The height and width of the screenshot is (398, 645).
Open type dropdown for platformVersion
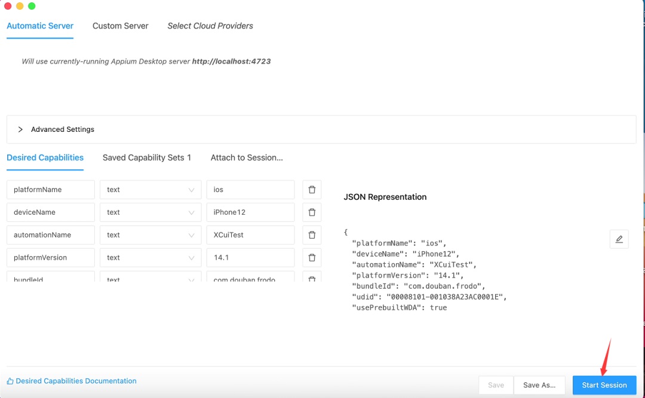149,258
